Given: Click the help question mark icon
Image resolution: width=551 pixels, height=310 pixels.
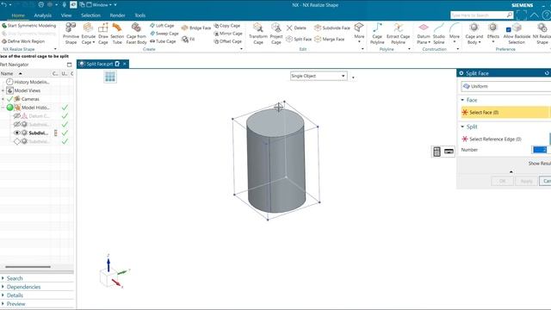Looking at the screenshot, I should tap(547, 15).
